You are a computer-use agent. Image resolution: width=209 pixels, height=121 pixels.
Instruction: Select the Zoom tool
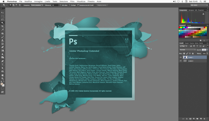(2, 79)
